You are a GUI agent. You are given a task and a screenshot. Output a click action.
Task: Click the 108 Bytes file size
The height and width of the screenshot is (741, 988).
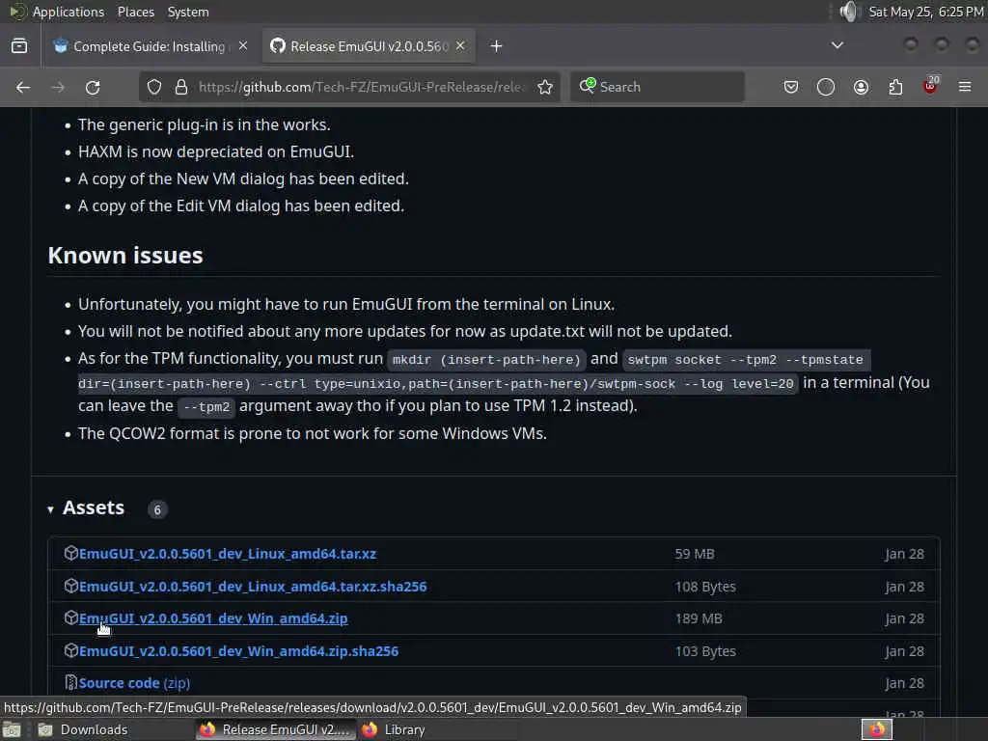(x=705, y=587)
